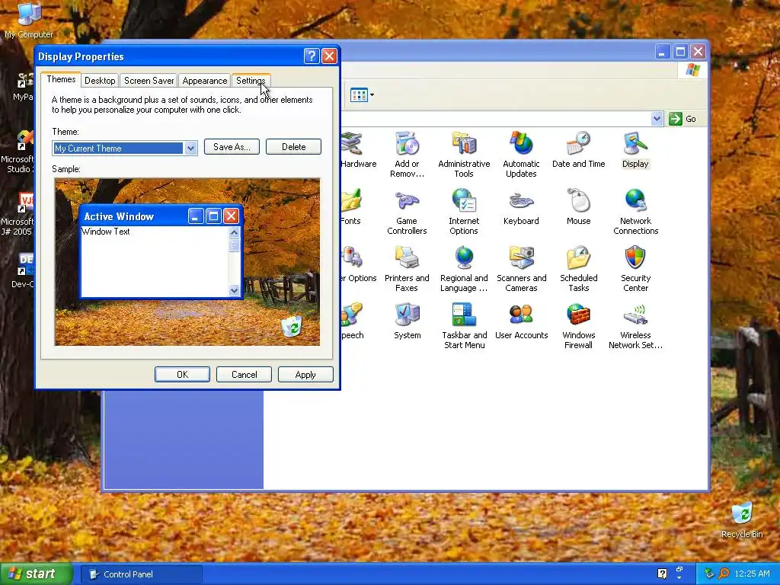Screen dimensions: 780x585
Task: Expand the Theme dropdown list
Action: pyautogui.click(x=190, y=149)
